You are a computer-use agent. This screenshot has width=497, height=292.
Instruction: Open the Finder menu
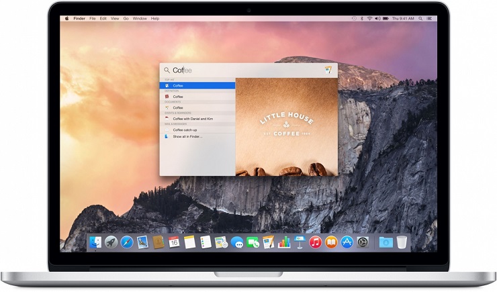tap(79, 19)
